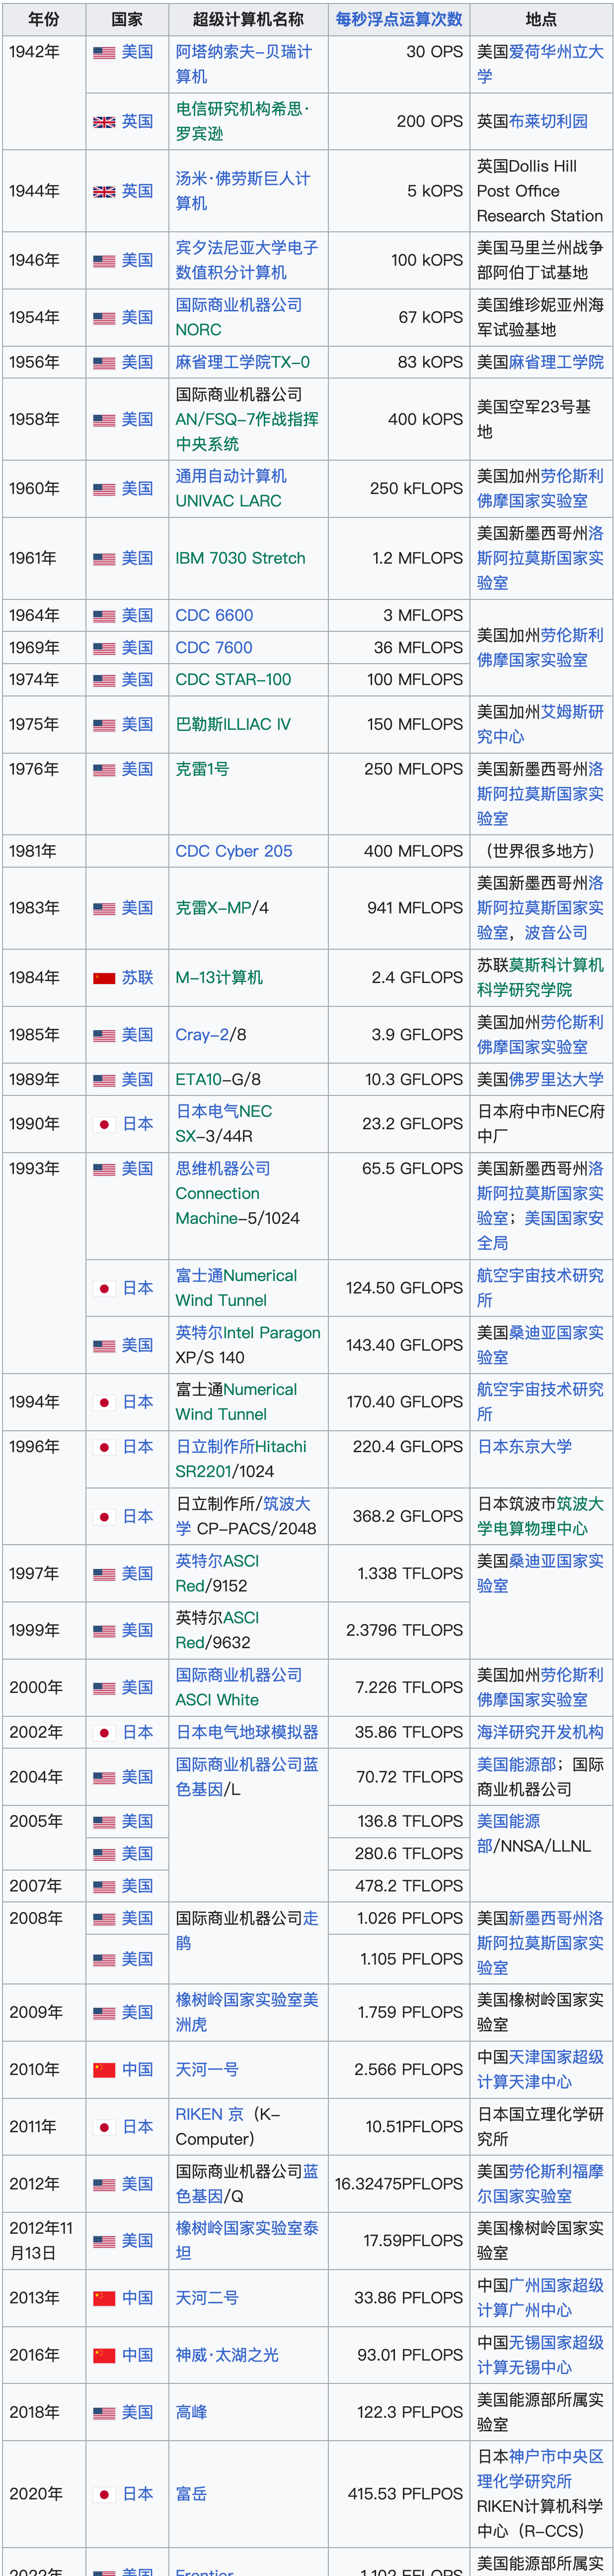Open the 中国 link in the 2013年 row
The height and width of the screenshot is (2576, 614).
[138, 2299]
